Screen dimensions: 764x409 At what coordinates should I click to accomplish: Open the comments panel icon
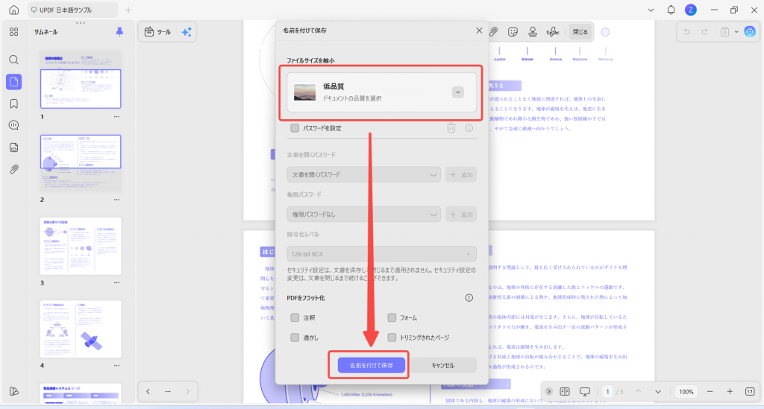pyautogui.click(x=13, y=125)
